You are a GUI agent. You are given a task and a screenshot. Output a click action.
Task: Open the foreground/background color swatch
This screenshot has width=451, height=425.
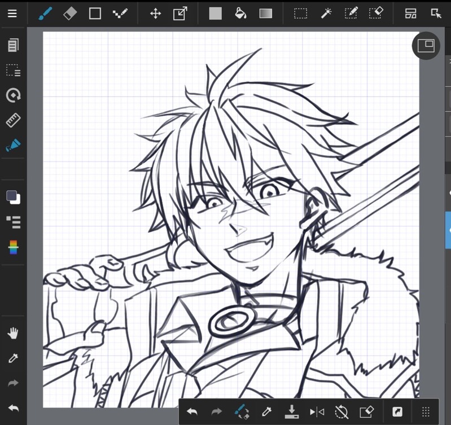[x=13, y=197]
